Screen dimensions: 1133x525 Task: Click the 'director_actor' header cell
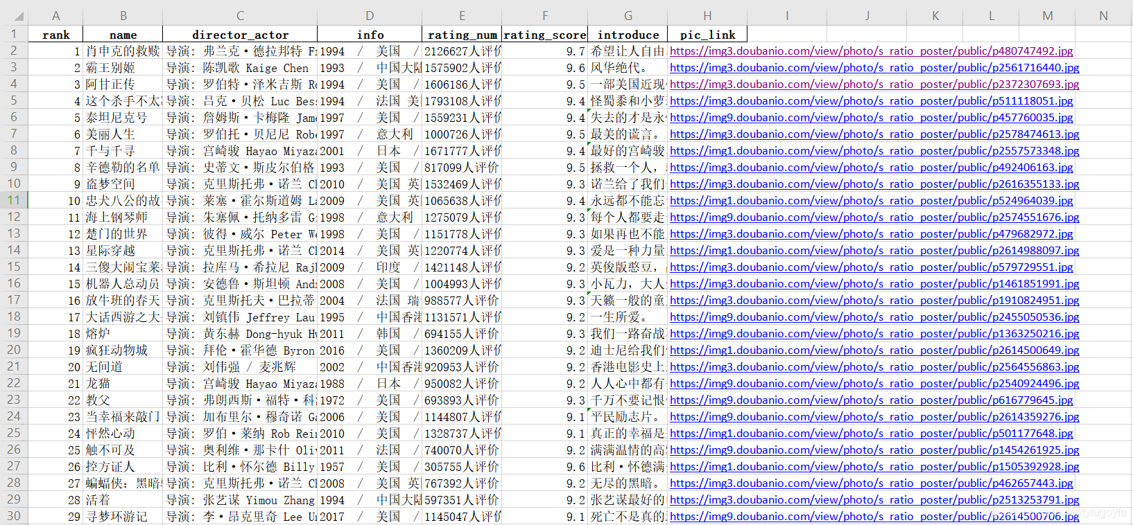tap(240, 35)
